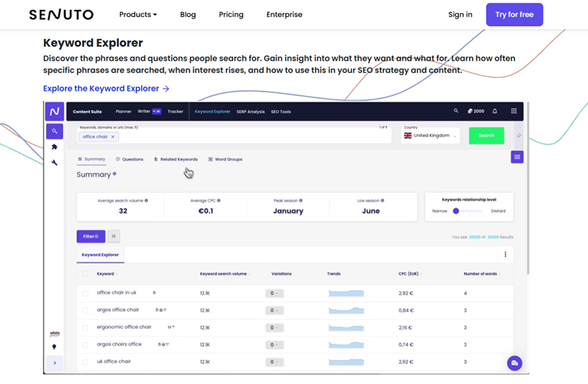Click the search icon in dark top bar
This screenshot has height=384, width=588.
pos(456,111)
